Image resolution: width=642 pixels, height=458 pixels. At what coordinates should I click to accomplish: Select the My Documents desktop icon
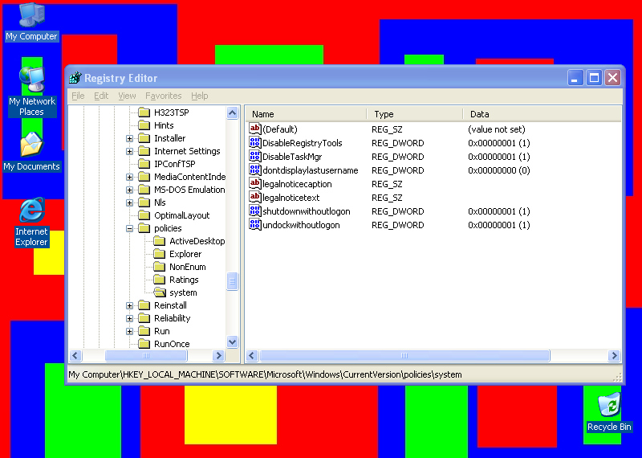(31, 151)
